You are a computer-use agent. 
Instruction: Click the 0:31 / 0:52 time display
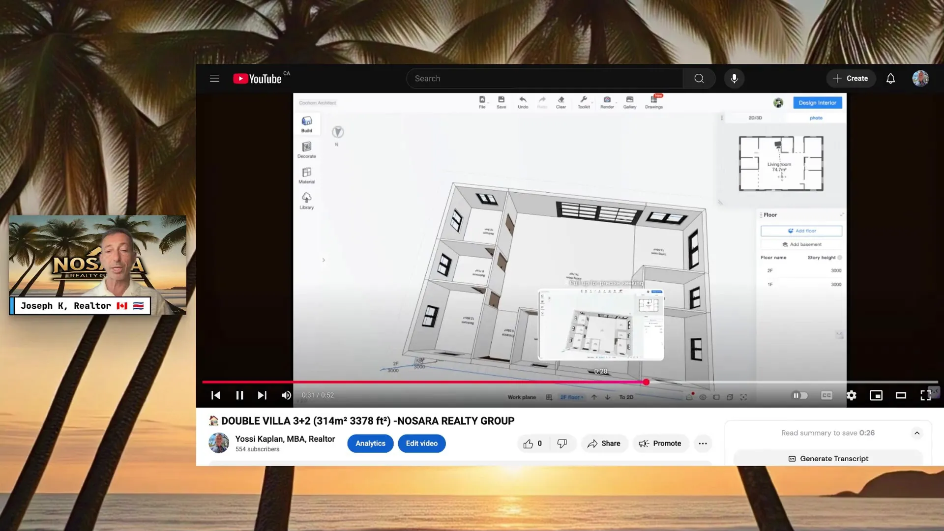[x=318, y=395]
